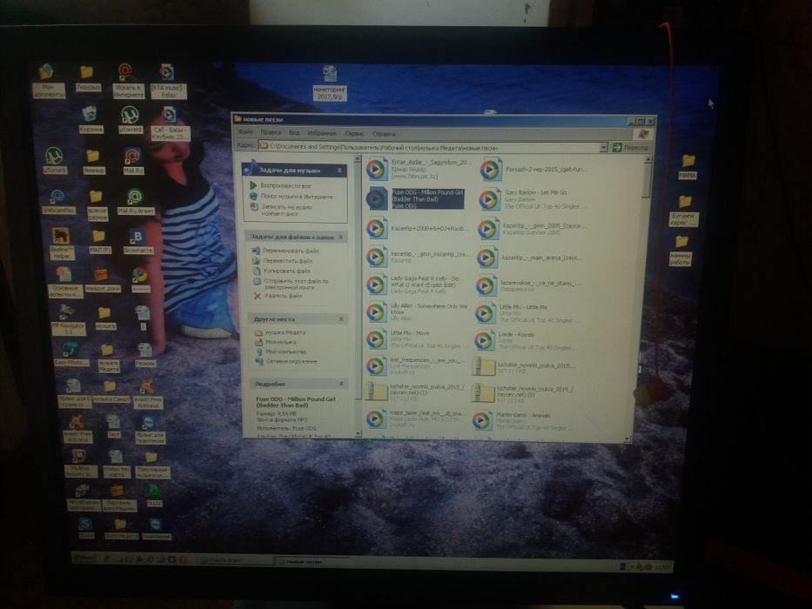Select the lazarevskoe_-_ya_ne_stanu track

[528, 285]
